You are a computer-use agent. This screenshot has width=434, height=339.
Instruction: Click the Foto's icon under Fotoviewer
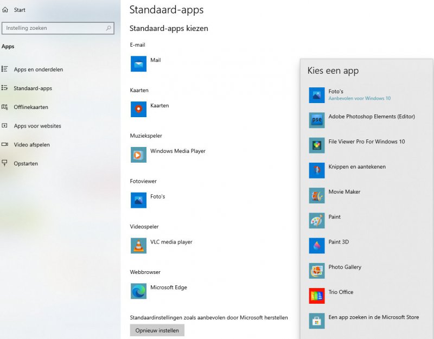(138, 200)
